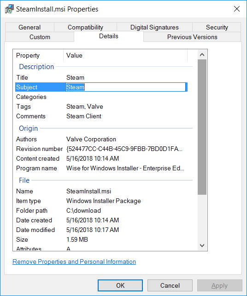This screenshot has width=247, height=296.
Task: Click the Windows Installer Package value
Action: point(104,201)
